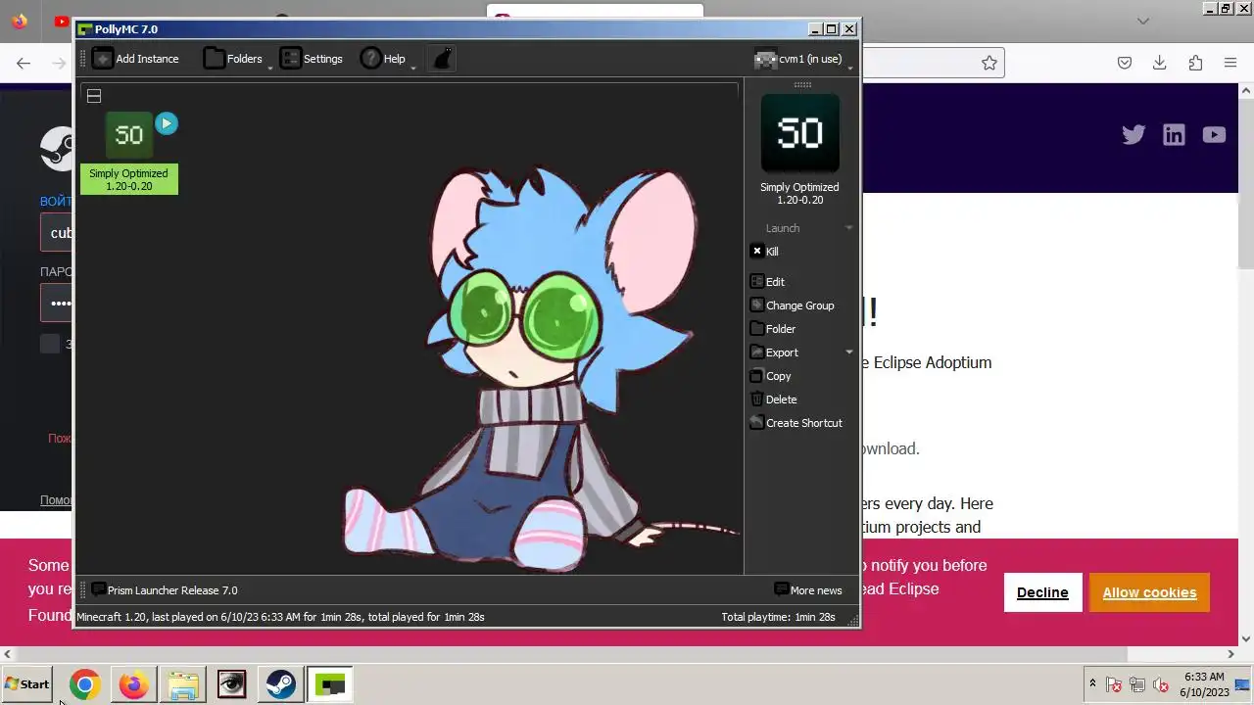
Task: Click the pinned YouTube tab in Firefox
Action: (62, 22)
